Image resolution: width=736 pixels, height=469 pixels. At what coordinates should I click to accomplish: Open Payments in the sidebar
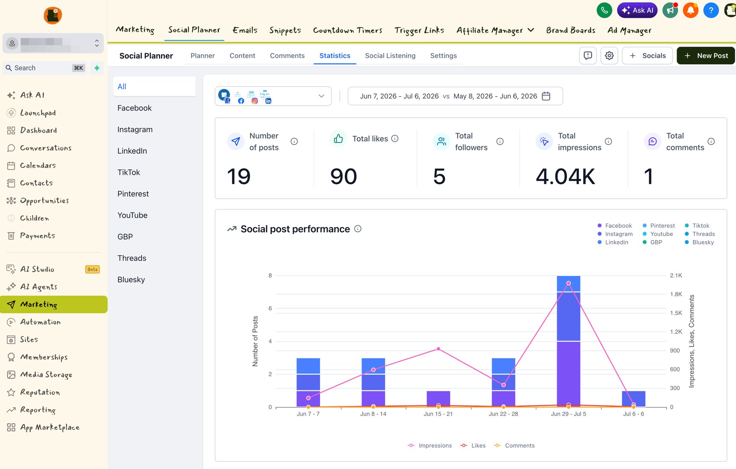(x=32, y=236)
